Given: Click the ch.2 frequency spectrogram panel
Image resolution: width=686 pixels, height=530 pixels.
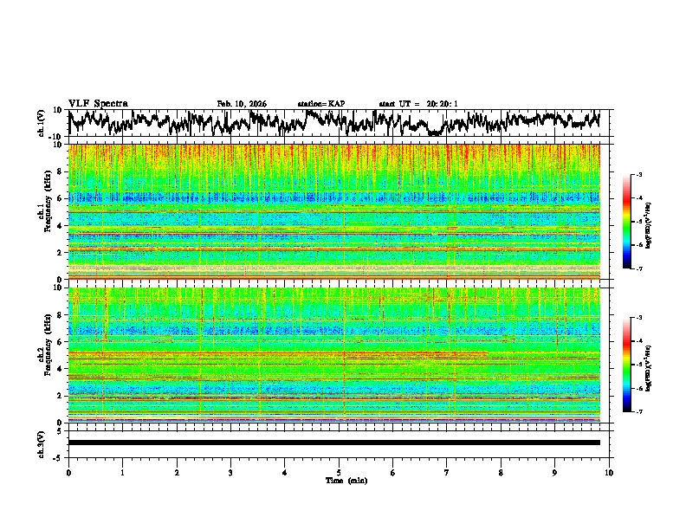Looking at the screenshot, I should [333, 355].
